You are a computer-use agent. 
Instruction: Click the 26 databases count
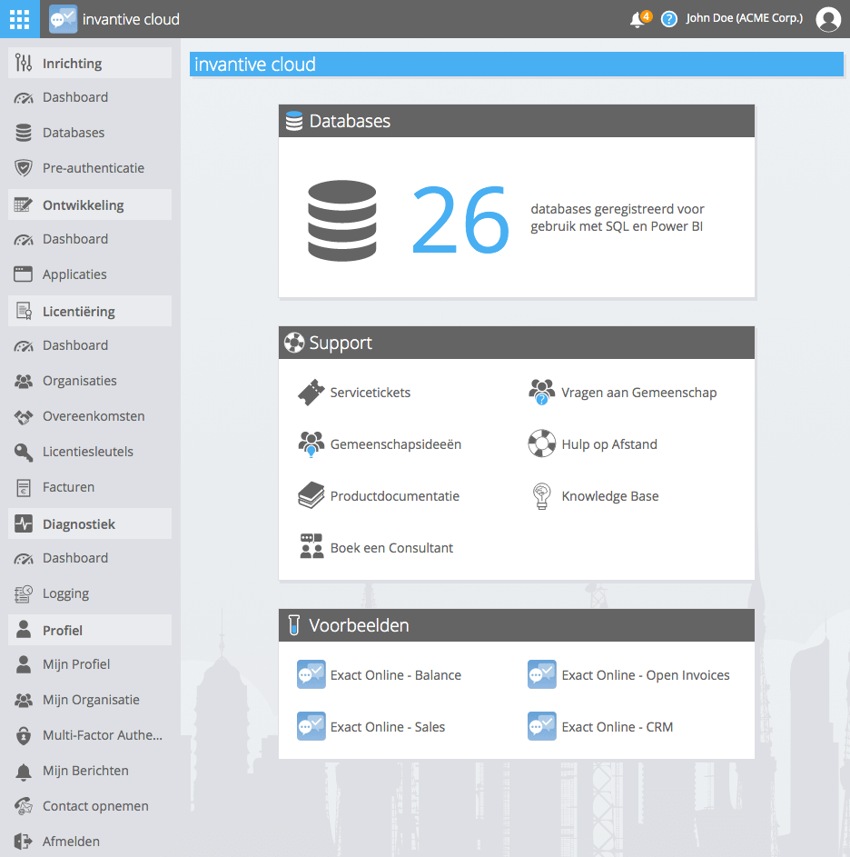tap(460, 220)
